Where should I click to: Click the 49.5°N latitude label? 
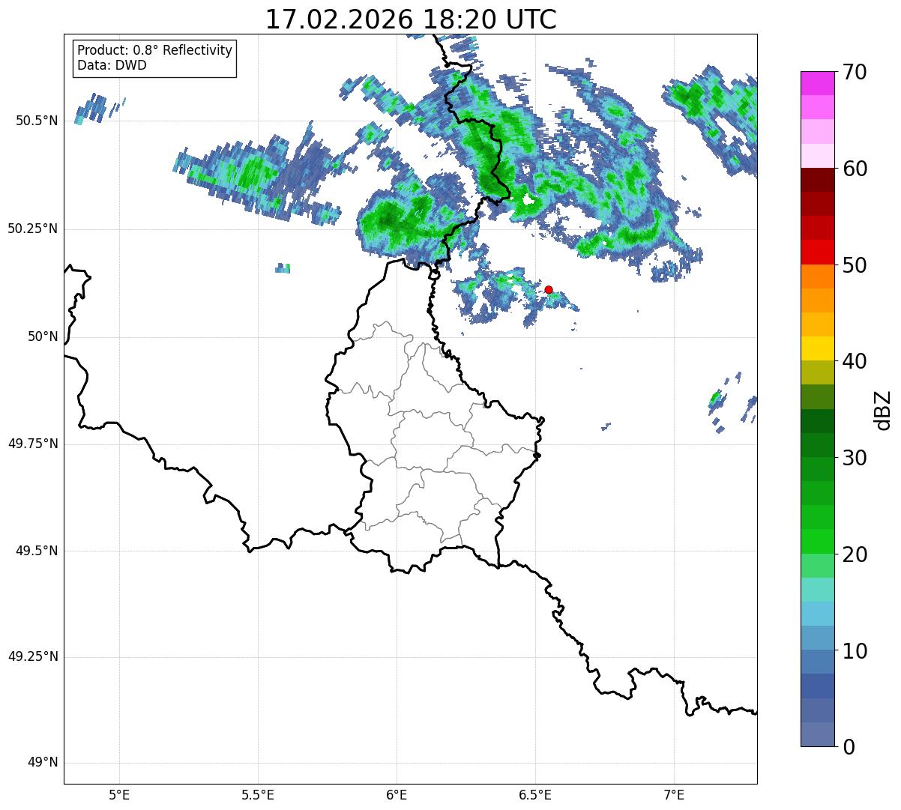[36, 551]
